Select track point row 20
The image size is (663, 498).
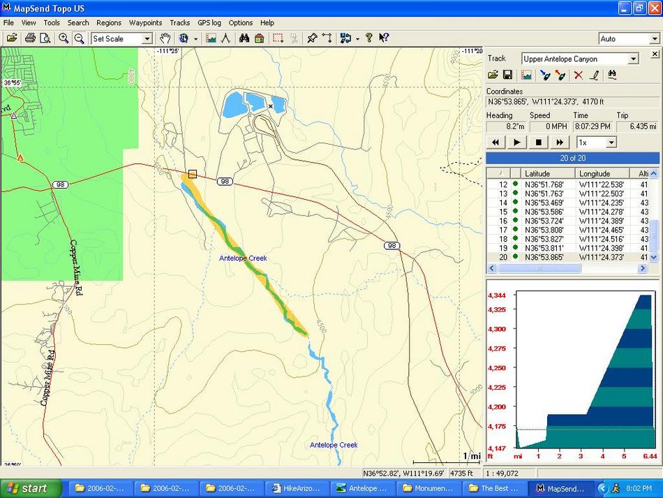[568, 257]
